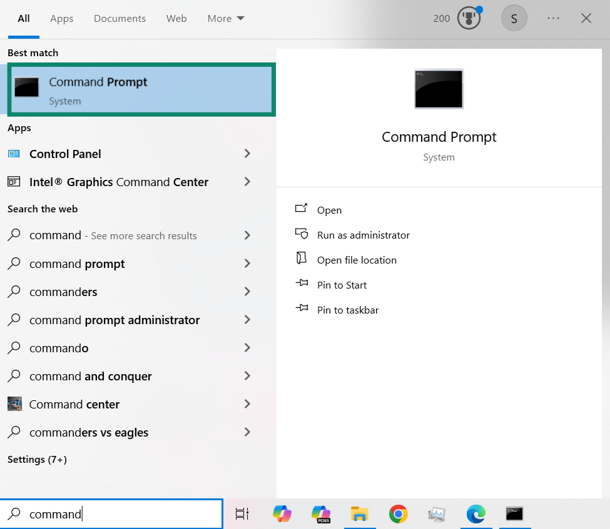The image size is (610, 529).
Task: Open Google Chrome from the taskbar
Action: [x=399, y=514]
